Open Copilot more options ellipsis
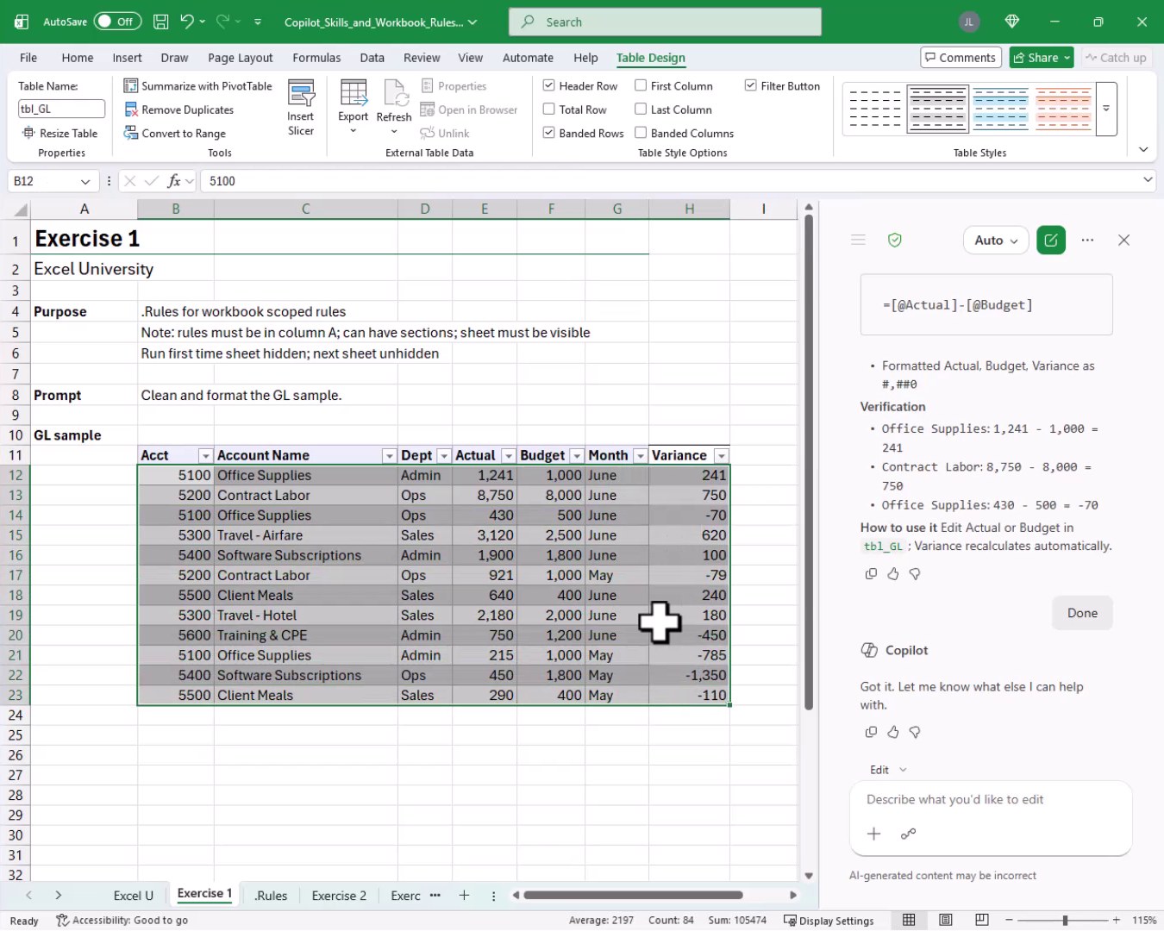The height and width of the screenshot is (931, 1164). [x=1087, y=240]
